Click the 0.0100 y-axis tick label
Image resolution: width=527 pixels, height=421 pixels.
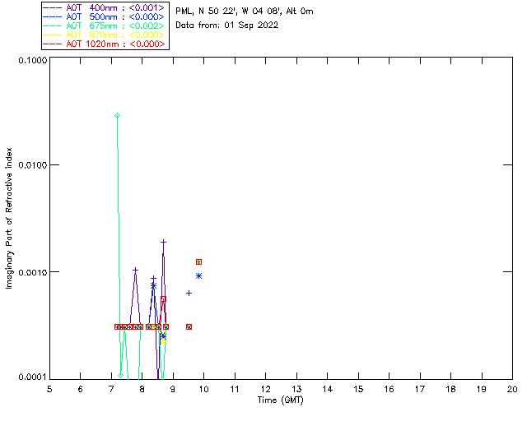32,165
